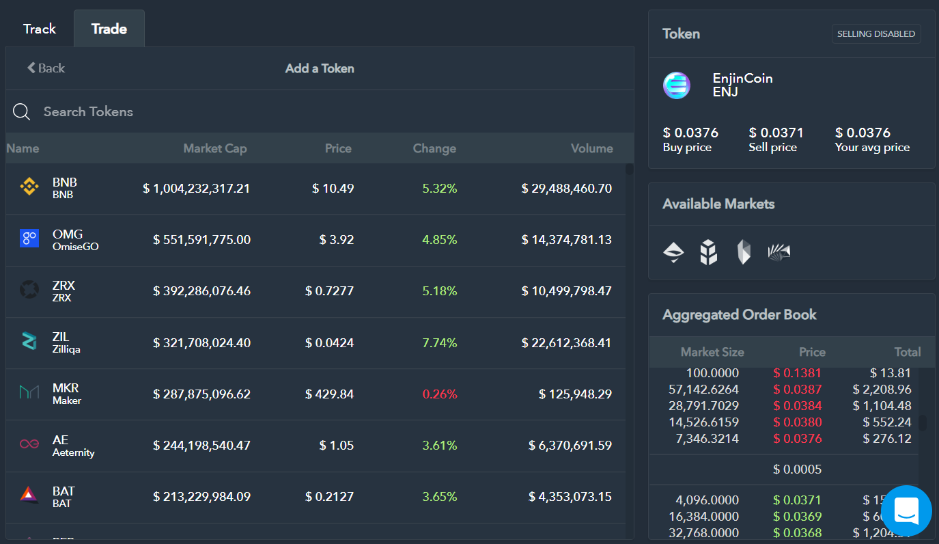Select the feathered-diamond market icon
Screen dimensions: 939x544
[x=779, y=252]
